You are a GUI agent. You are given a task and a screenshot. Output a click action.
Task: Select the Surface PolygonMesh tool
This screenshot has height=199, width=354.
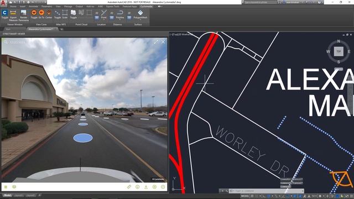pyautogui.click(x=140, y=14)
